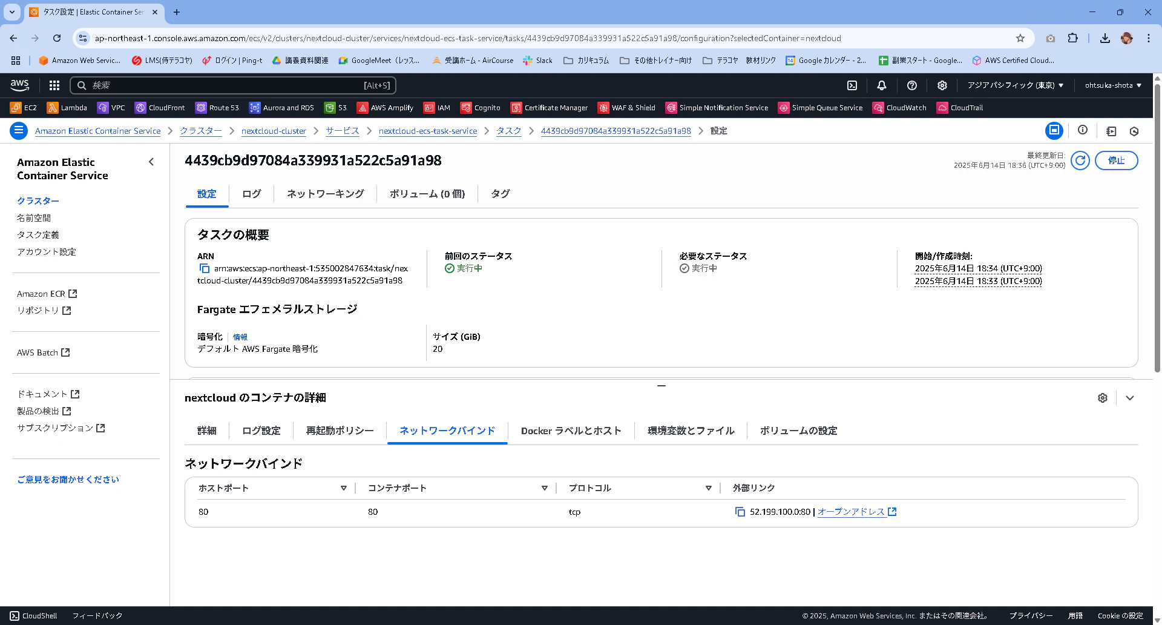Image resolution: width=1162 pixels, height=625 pixels.
Task: Switch to the ネットワーキング tab
Action: [x=326, y=194]
